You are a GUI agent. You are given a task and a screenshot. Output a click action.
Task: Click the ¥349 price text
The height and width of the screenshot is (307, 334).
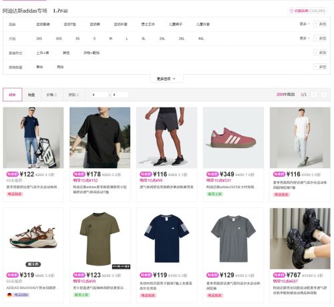click(x=227, y=174)
